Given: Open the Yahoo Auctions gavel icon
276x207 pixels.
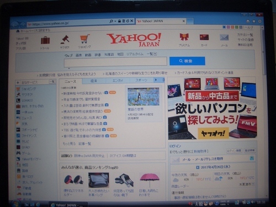Looking at the screenshot, I should pos(65,40).
